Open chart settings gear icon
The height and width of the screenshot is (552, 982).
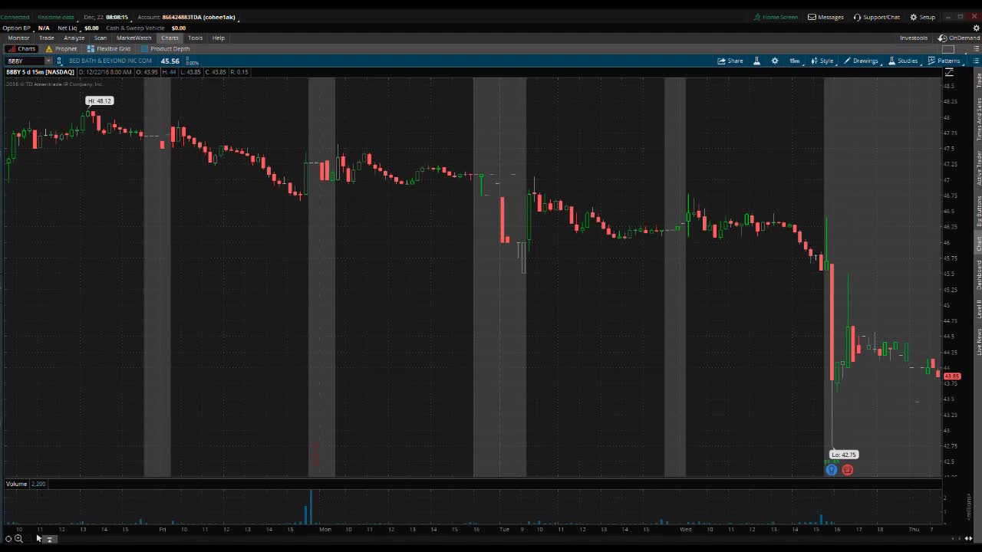(x=775, y=61)
